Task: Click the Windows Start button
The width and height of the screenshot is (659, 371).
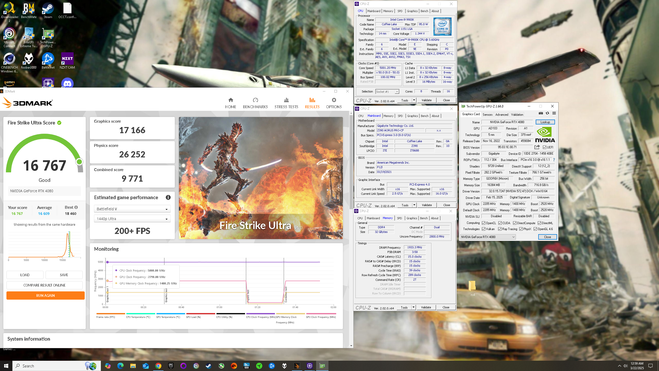Action: click(6, 366)
